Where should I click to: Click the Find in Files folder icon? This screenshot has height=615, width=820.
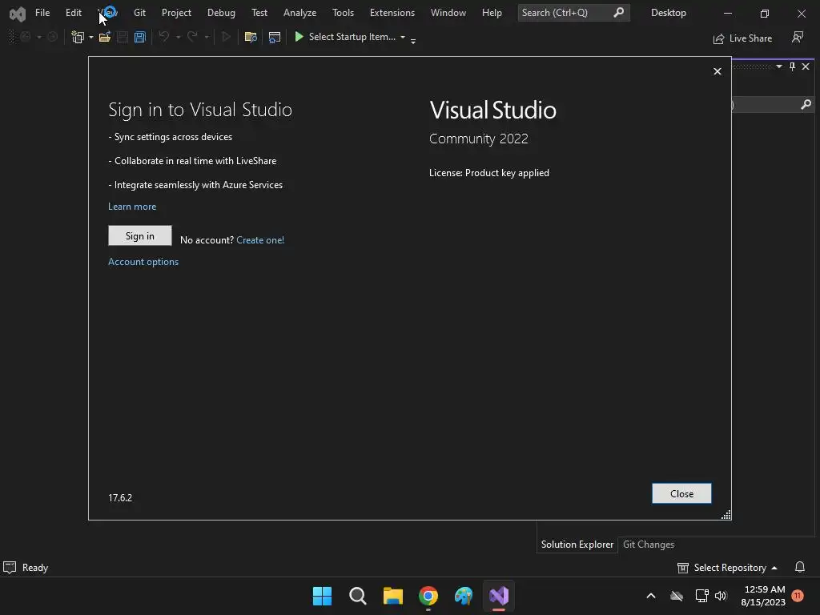click(251, 37)
